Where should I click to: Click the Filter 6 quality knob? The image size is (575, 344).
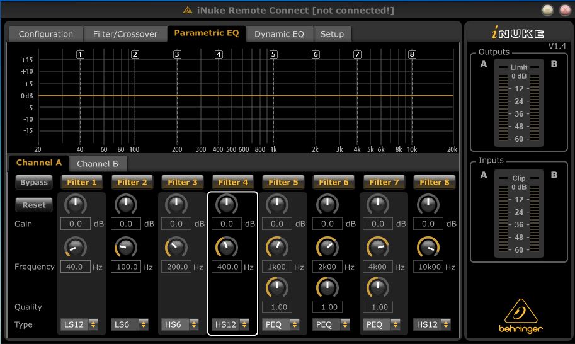pos(327,287)
